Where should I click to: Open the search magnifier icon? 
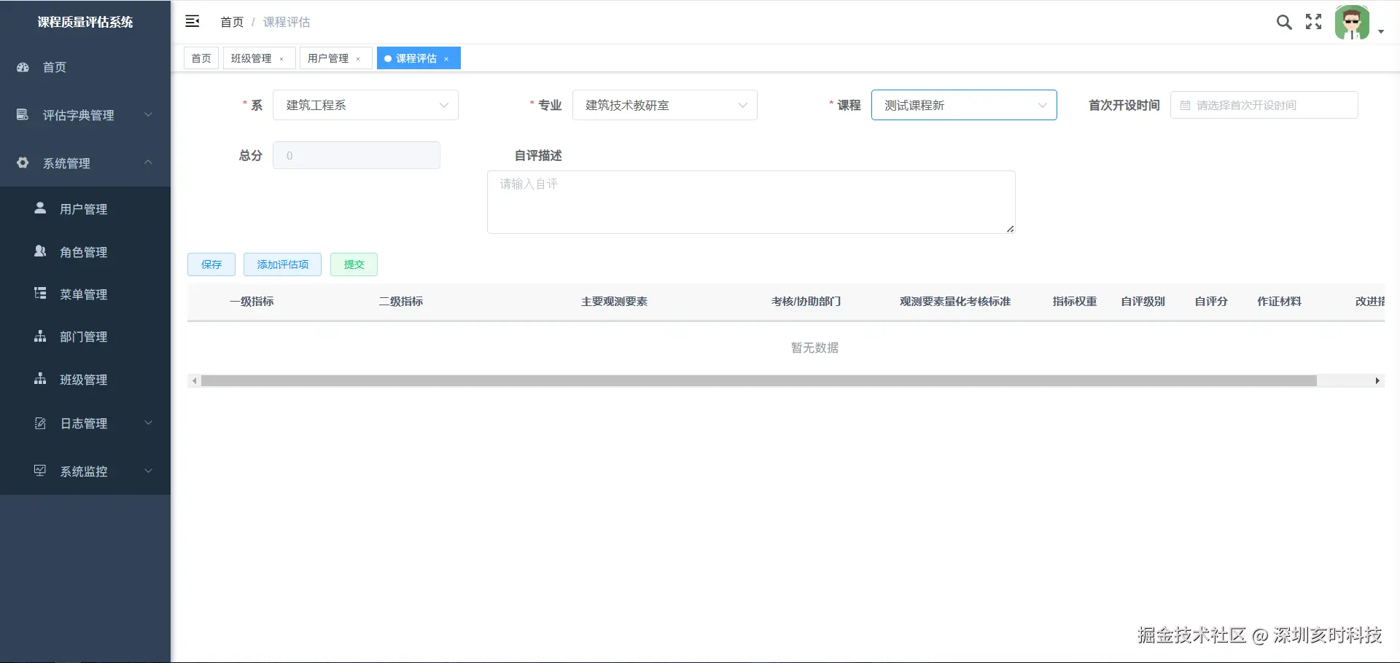[1284, 22]
